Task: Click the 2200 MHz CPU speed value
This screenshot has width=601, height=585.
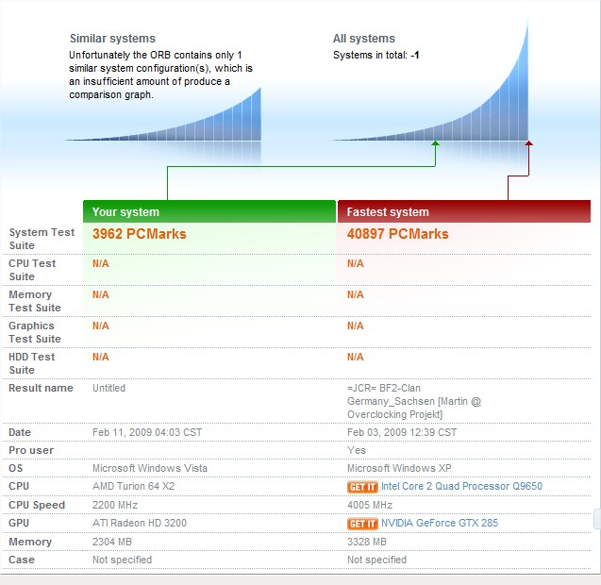Action: pyautogui.click(x=115, y=505)
